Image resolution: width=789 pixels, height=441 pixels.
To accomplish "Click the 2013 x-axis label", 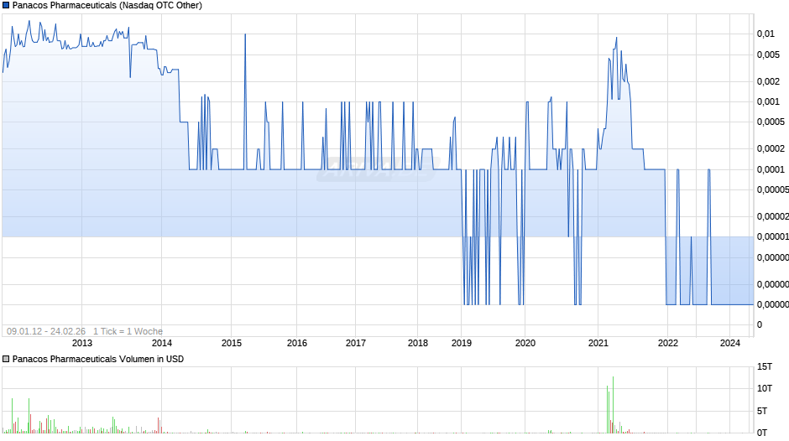I will (82, 343).
